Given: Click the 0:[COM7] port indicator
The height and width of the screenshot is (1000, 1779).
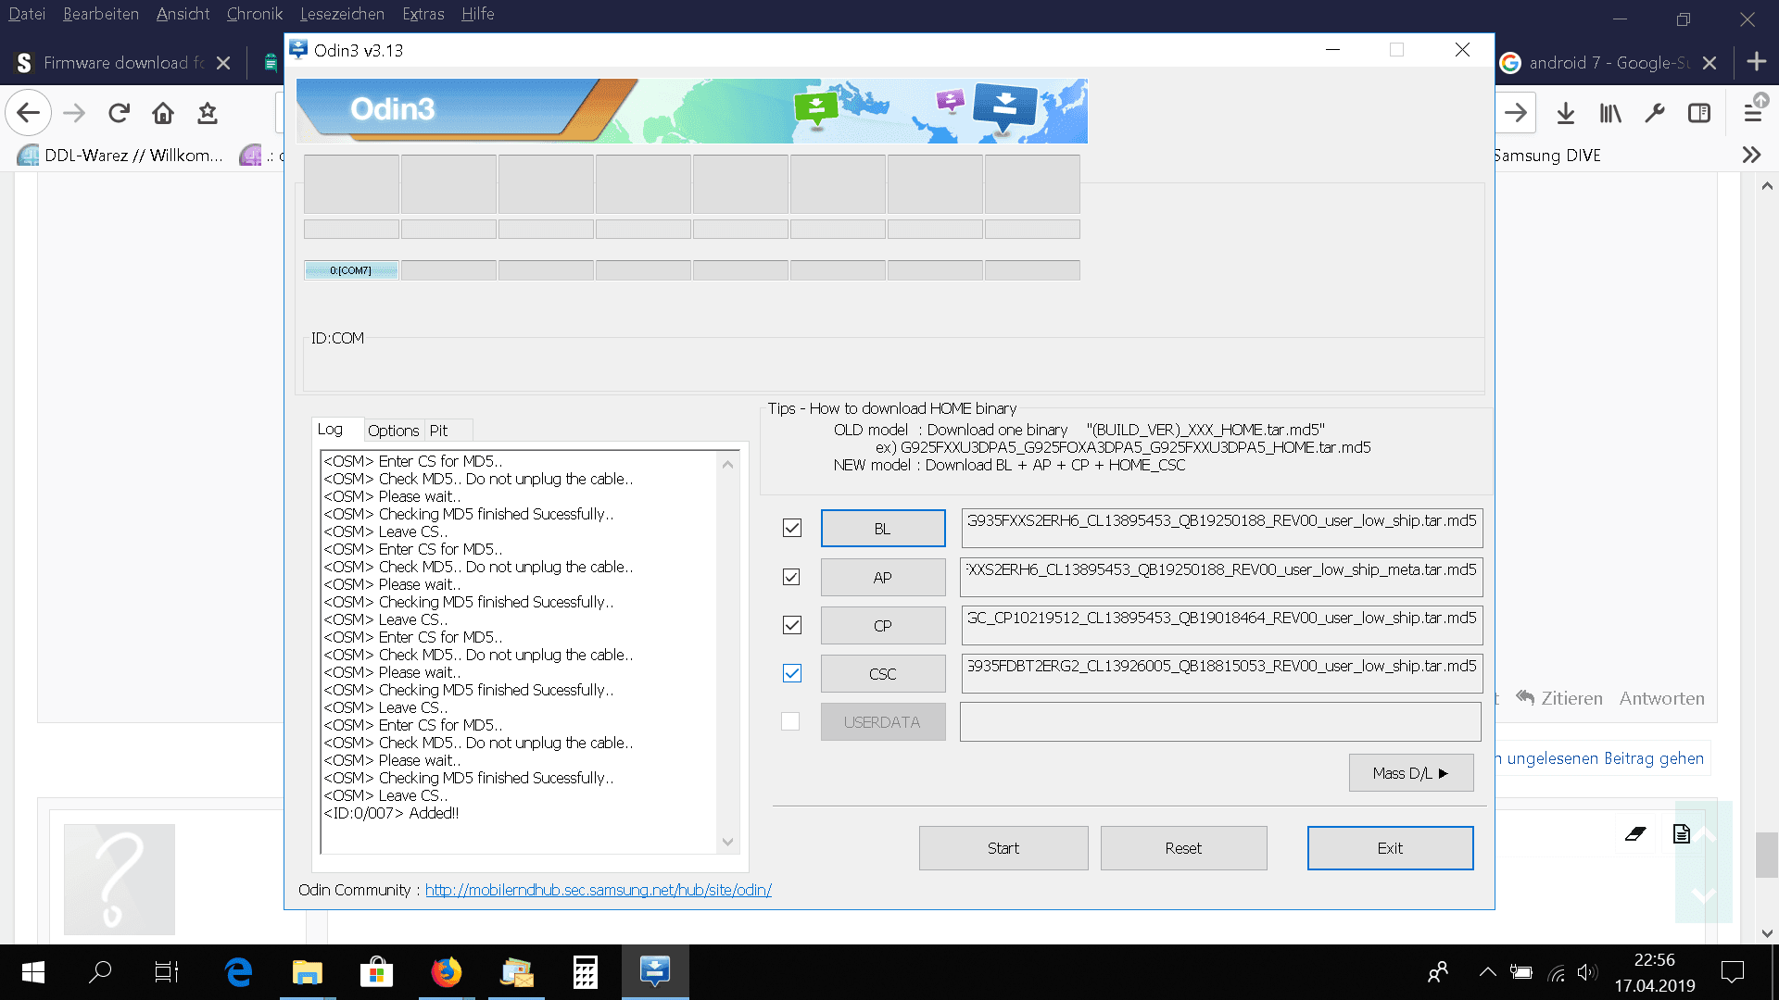Looking at the screenshot, I should click(351, 270).
